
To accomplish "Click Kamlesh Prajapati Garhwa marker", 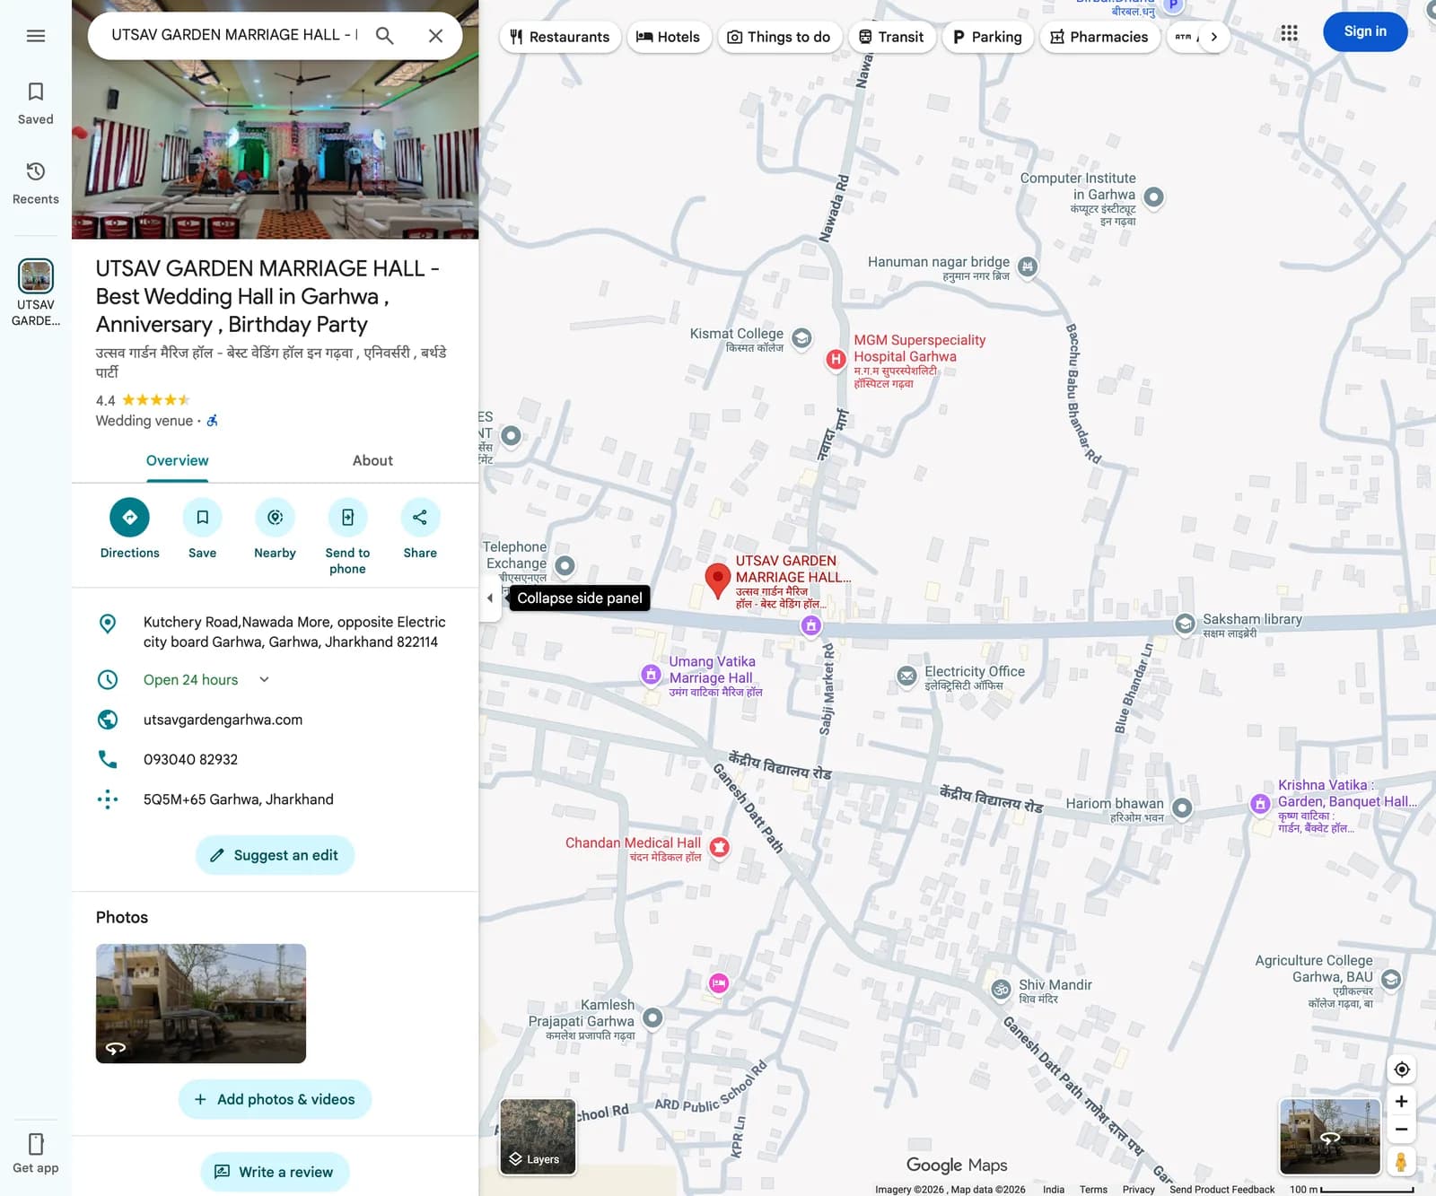I will [x=652, y=1017].
